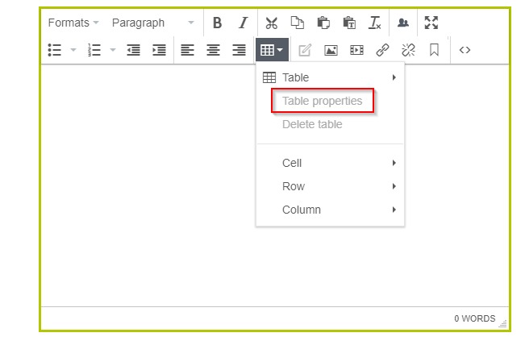The image size is (525, 341).
Task: Open the Paragraph style dropdown
Action: coord(153,23)
